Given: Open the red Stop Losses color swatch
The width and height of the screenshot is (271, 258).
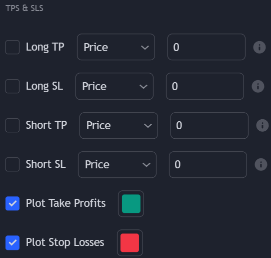Looking at the screenshot, I should 130,243.
